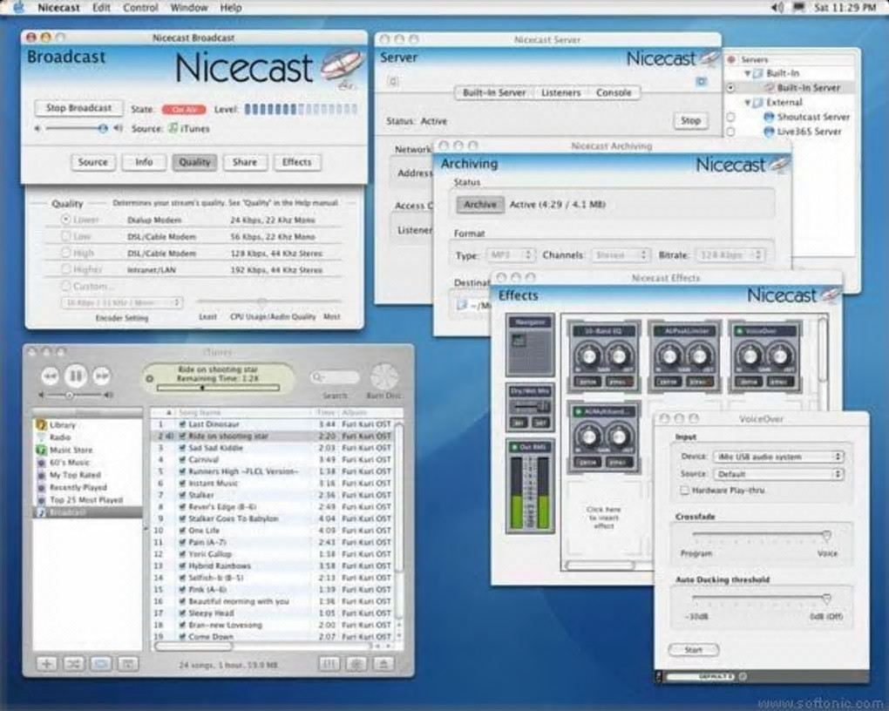The image size is (889, 711).
Task: Select the Live365 Server radio button
Action: [x=730, y=132]
